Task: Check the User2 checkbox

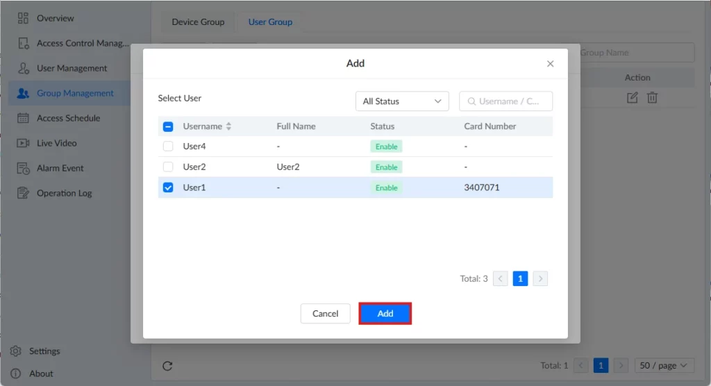Action: (168, 167)
